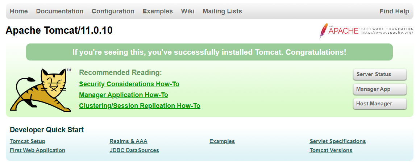Visit the Mailing Lists navigation link
Screen dimensions: 416x167
[x=222, y=11]
